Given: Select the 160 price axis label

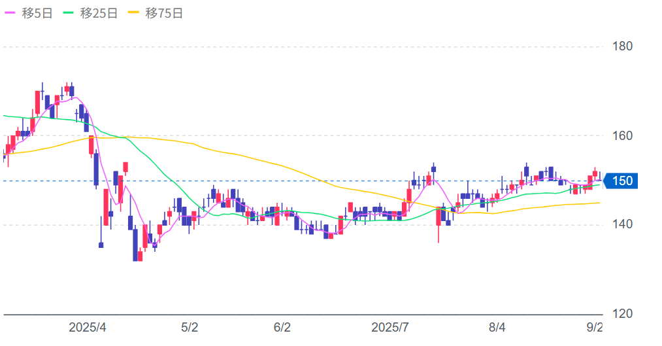Looking at the screenshot, I should click(x=622, y=136).
